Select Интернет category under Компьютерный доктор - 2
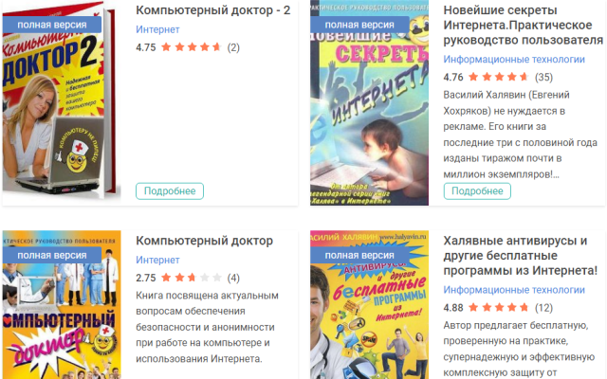Image resolution: width=607 pixels, height=379 pixels. [157, 29]
